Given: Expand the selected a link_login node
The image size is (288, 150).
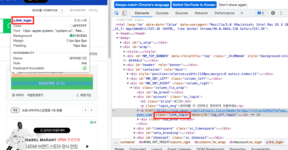Looking at the screenshot, I should 138,111.
